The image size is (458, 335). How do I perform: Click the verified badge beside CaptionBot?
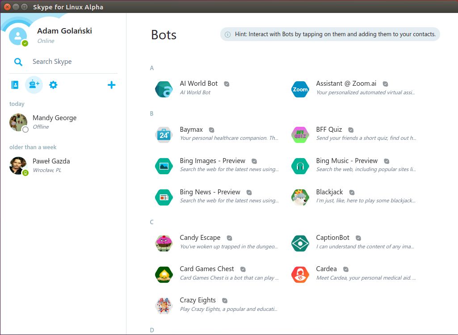click(358, 238)
